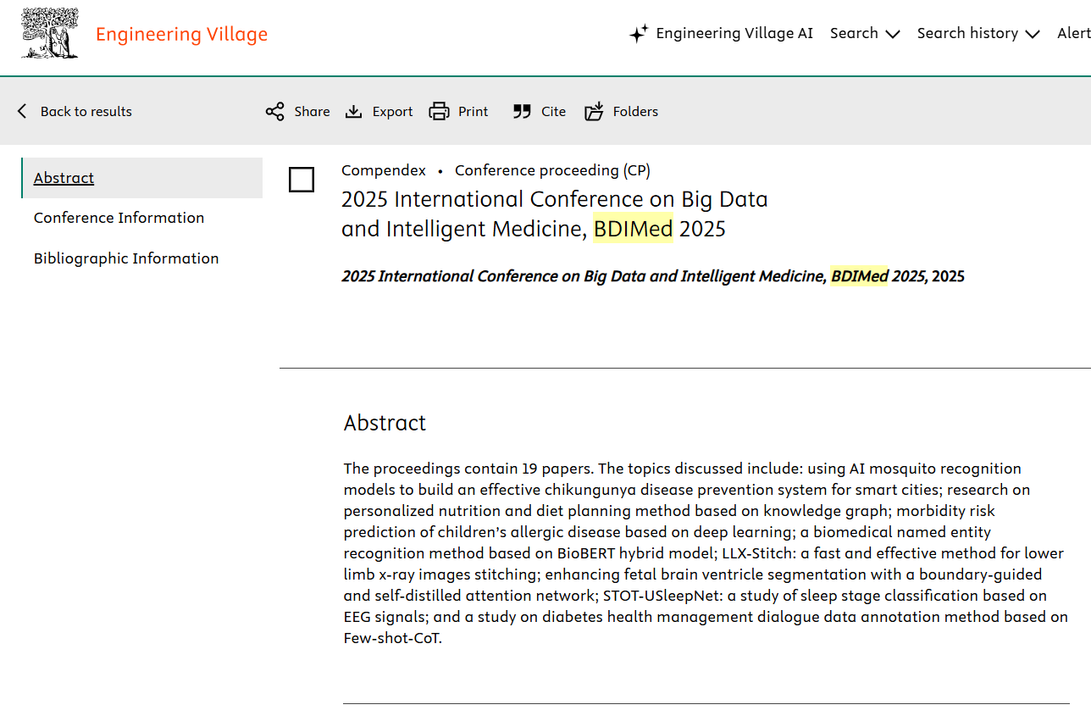Open the Alerts menu in header
Viewport: 1091px width, 727px height.
pyautogui.click(x=1073, y=34)
